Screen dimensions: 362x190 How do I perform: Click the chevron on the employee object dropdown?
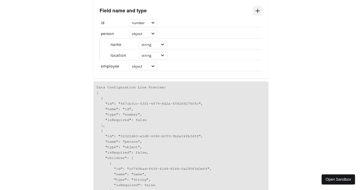click(153, 66)
